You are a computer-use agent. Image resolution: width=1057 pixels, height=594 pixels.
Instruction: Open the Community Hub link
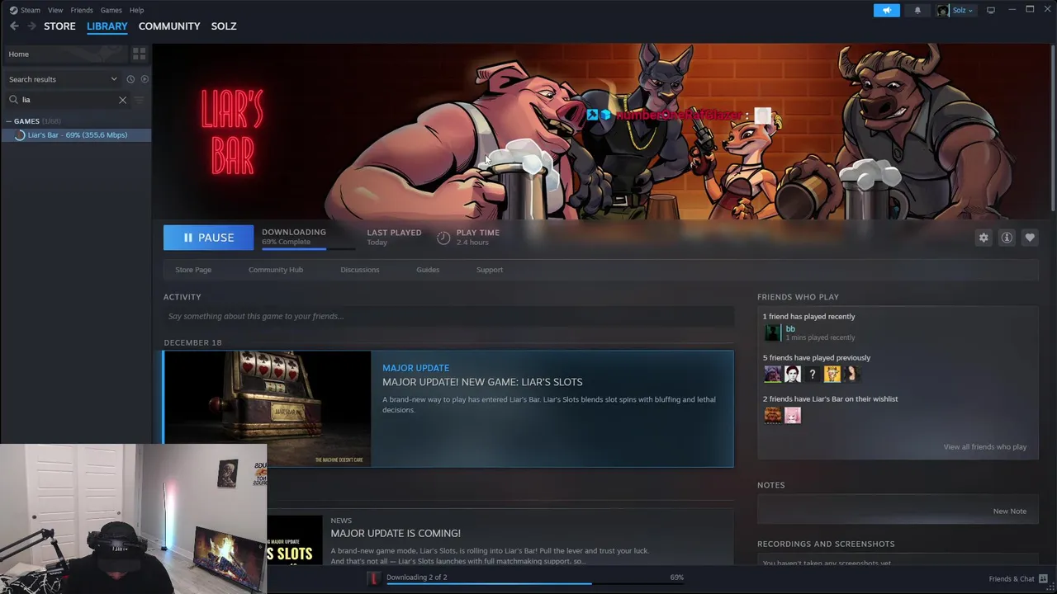pos(276,270)
